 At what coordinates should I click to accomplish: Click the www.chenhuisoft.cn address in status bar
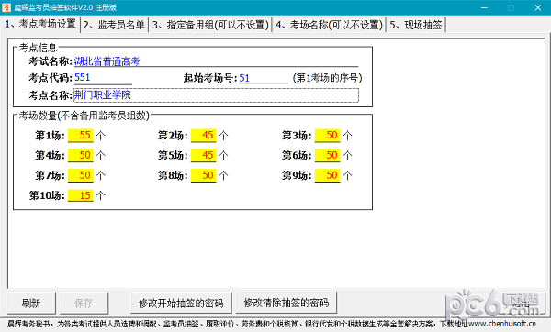pyautogui.click(x=501, y=324)
